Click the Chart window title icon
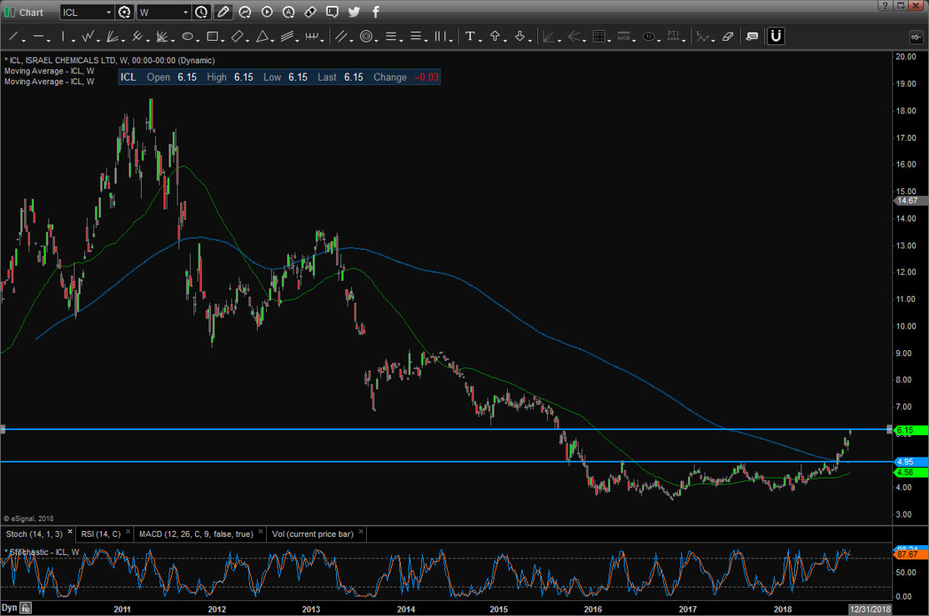 point(9,13)
